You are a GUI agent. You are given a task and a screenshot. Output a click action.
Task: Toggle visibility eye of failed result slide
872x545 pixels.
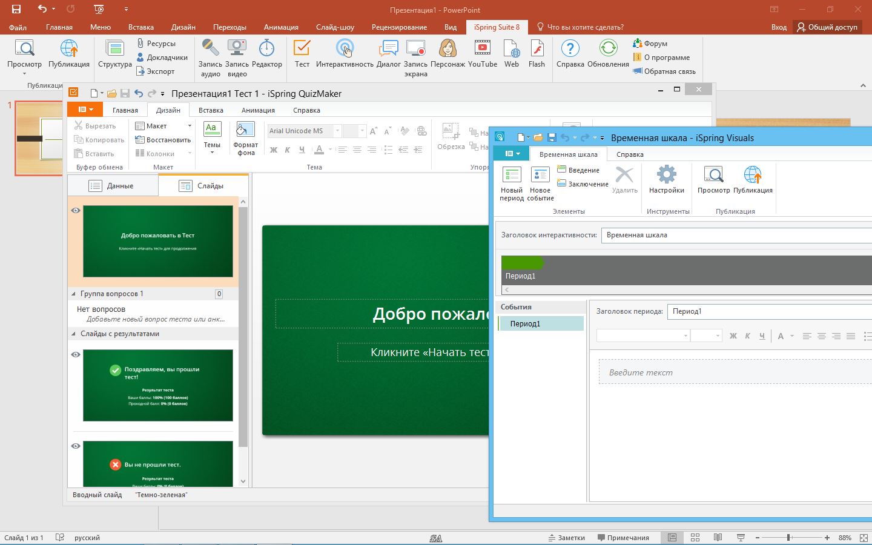[x=76, y=446]
